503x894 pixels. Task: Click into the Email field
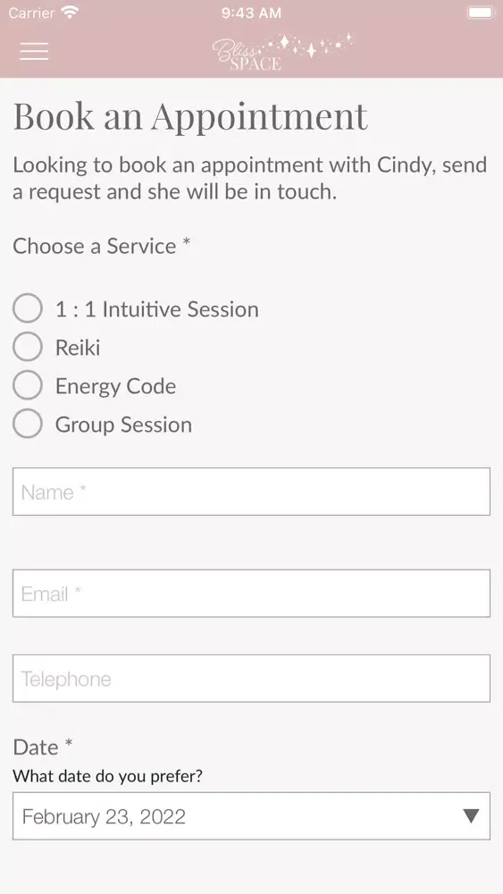(x=251, y=593)
